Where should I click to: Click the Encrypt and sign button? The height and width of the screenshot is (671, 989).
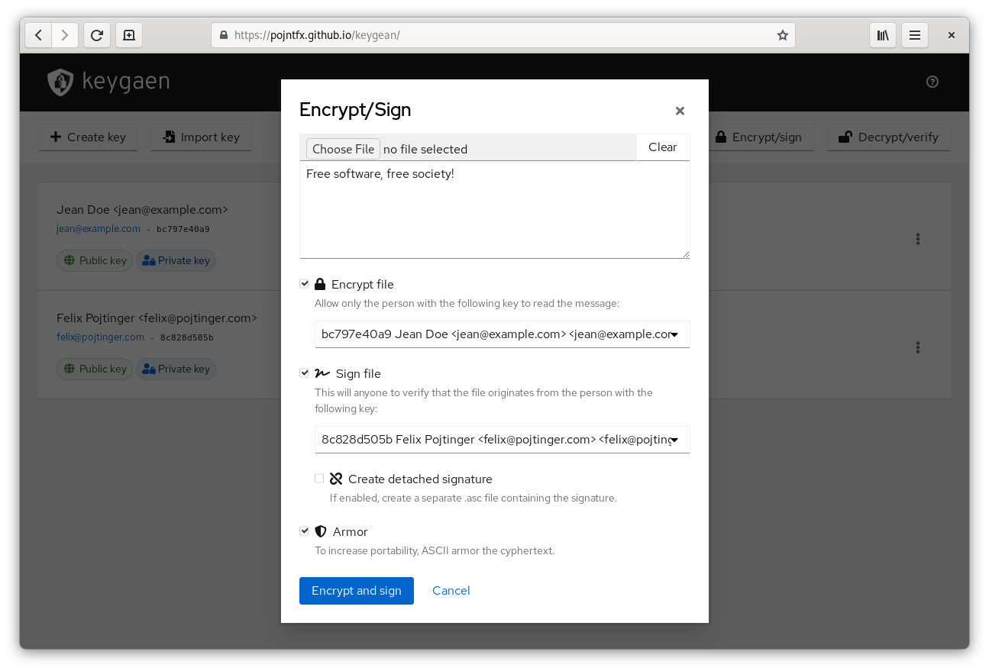[x=356, y=591]
